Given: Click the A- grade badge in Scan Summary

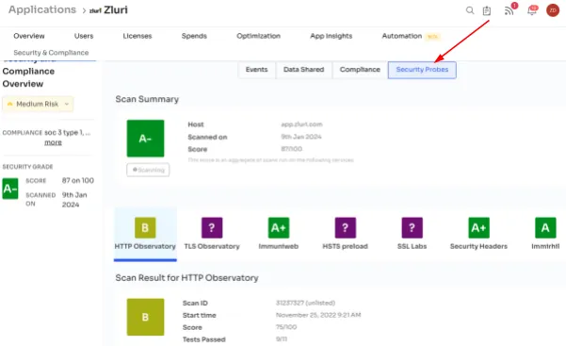Looking at the screenshot, I should 145,139.
